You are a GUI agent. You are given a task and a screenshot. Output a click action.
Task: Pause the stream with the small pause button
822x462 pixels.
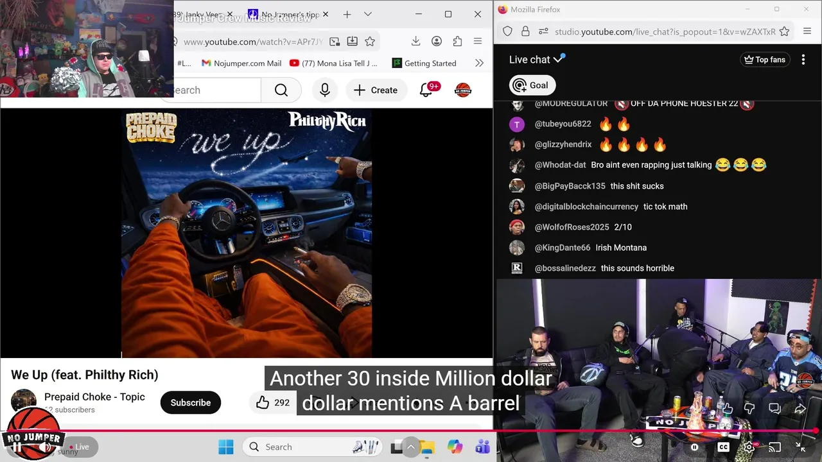point(694,447)
